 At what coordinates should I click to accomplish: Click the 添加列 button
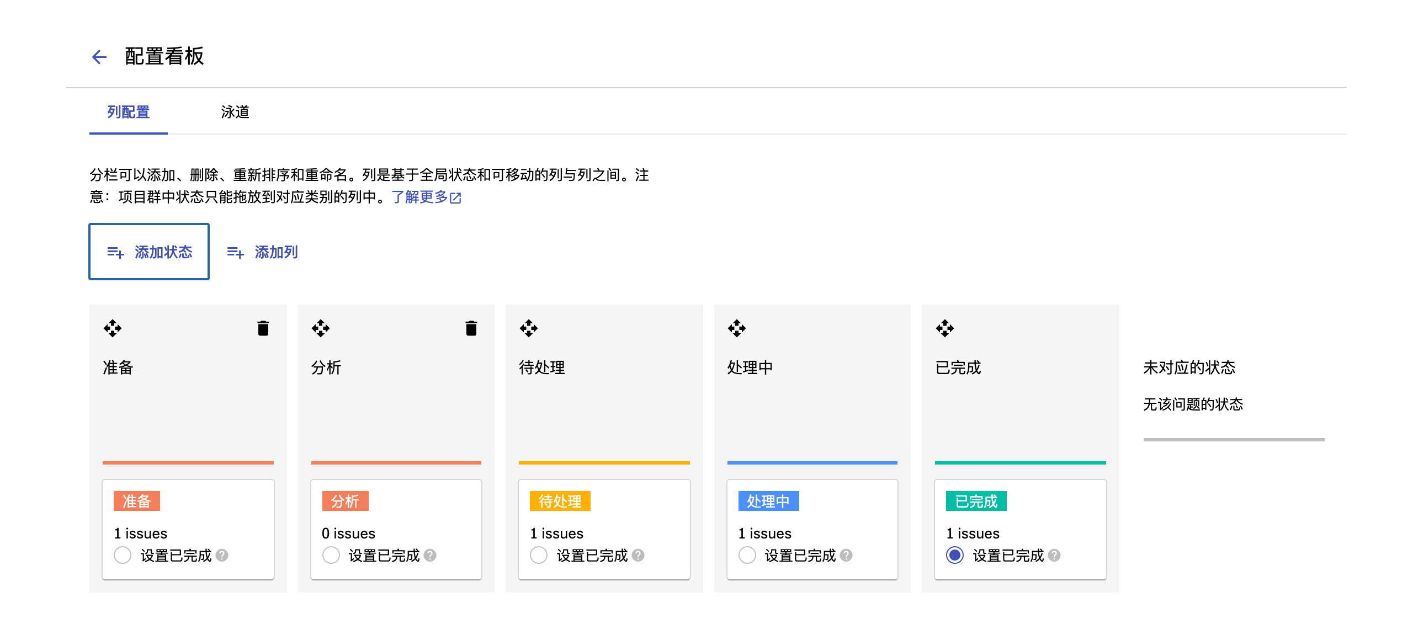[263, 252]
